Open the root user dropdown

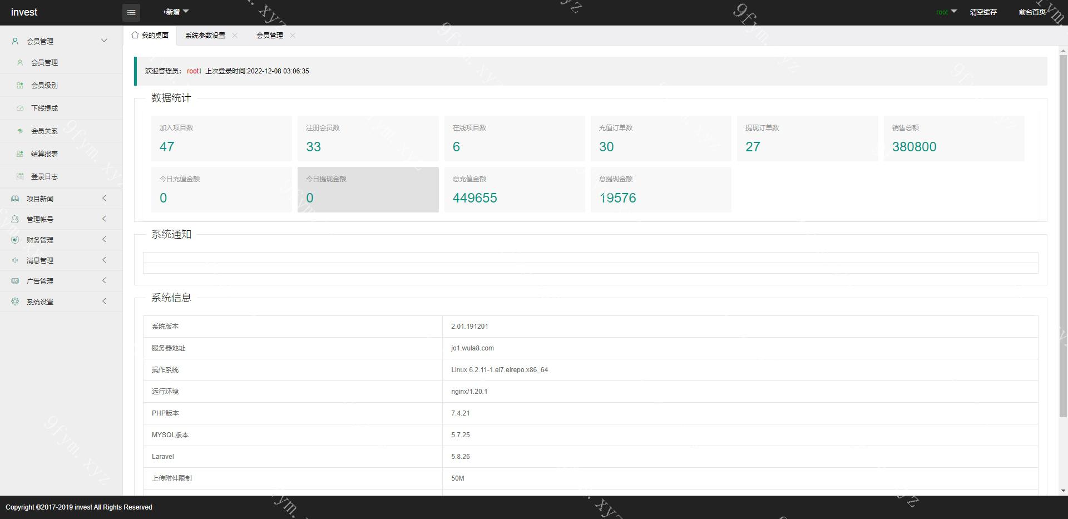tap(946, 12)
